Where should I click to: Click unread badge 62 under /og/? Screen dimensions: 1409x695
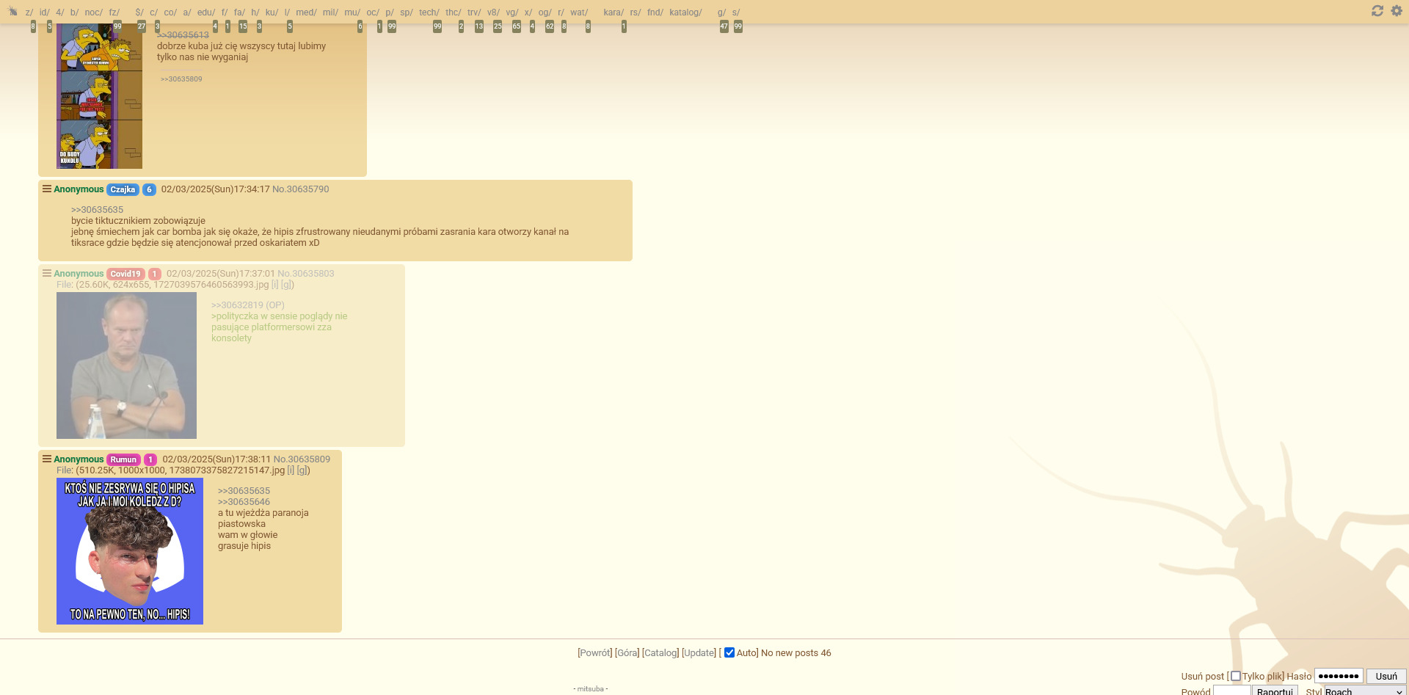(x=550, y=26)
